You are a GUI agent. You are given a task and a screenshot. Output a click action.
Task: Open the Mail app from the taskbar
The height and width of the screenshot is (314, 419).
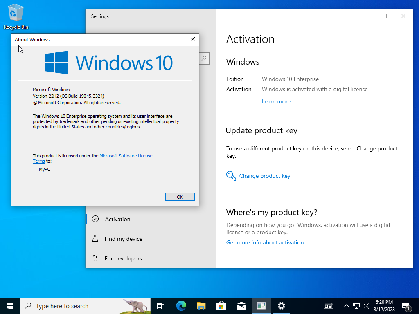click(x=241, y=305)
